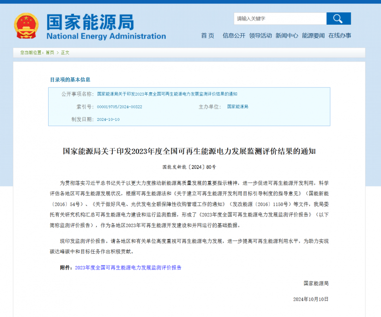The image size is (381, 317).
Task: Click the national emblem logo
Action: click(x=26, y=26)
